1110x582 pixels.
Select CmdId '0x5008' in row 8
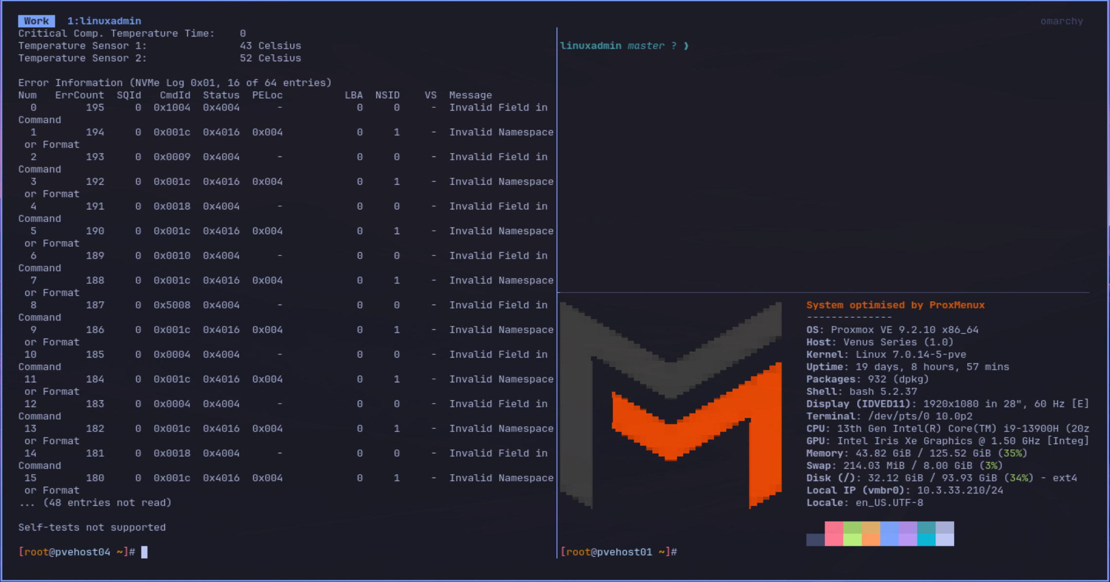click(x=172, y=305)
